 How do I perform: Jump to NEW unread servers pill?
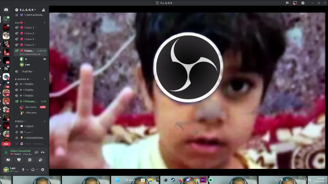(6, 144)
